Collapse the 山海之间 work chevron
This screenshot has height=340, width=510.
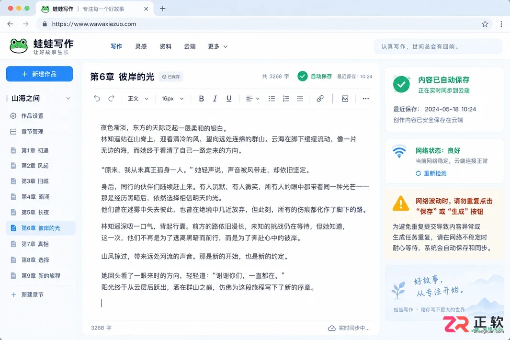(x=68, y=98)
